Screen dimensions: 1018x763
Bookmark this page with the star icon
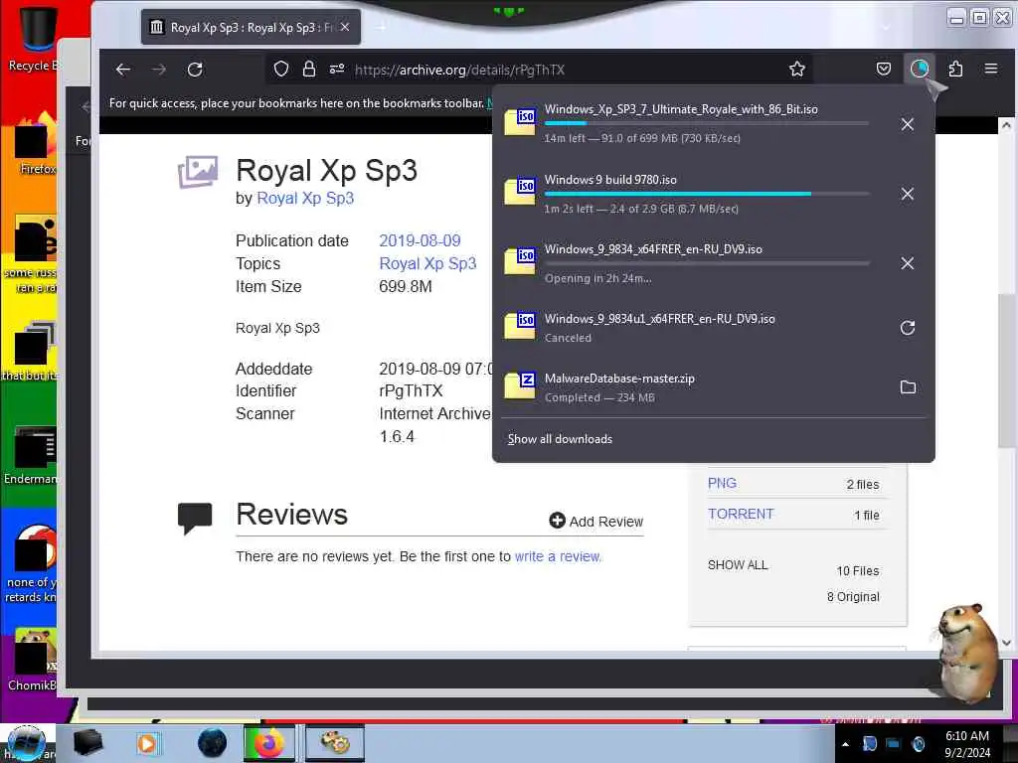click(797, 70)
